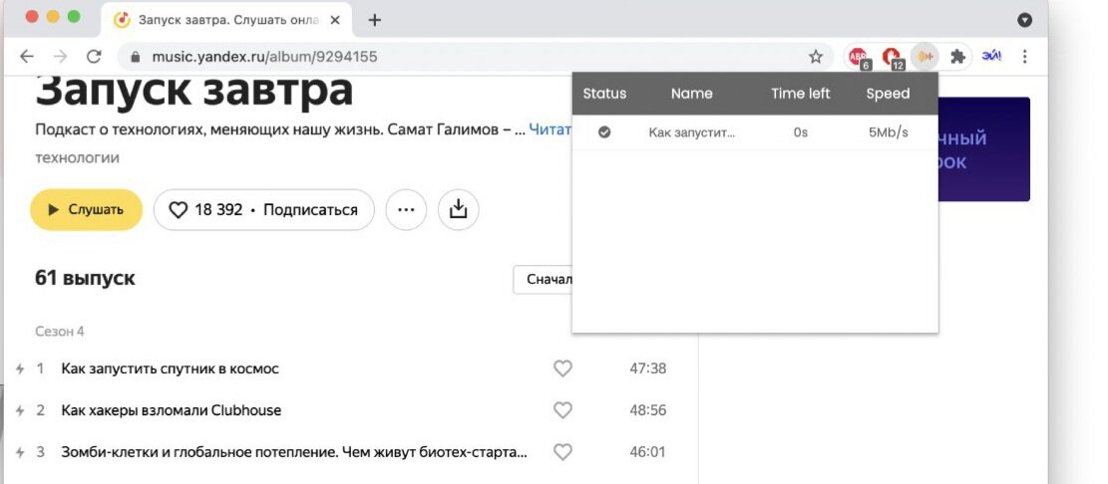The width and height of the screenshot is (1108, 484).
Task: Expand description via Читать link
Action: (550, 130)
